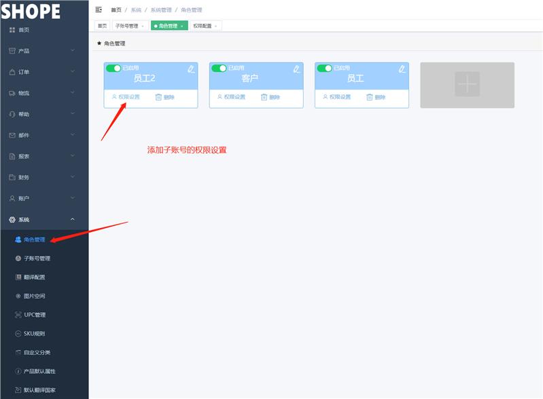The image size is (543, 399).
Task: Click 系统管理 in the breadcrumb
Action: (x=161, y=10)
